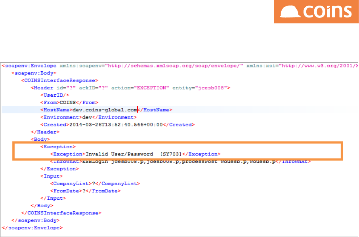The height and width of the screenshot is (237, 359).
Task: Select the entity value "jcesb008" in Header
Action: point(211,88)
